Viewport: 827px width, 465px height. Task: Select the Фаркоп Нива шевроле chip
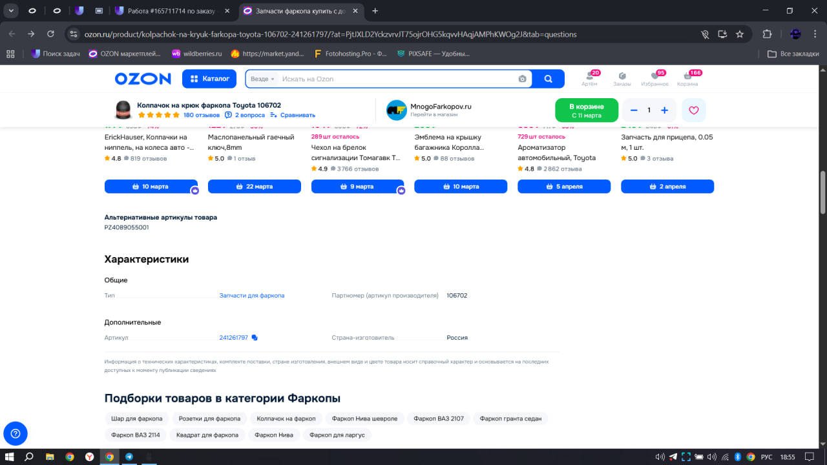click(x=365, y=418)
